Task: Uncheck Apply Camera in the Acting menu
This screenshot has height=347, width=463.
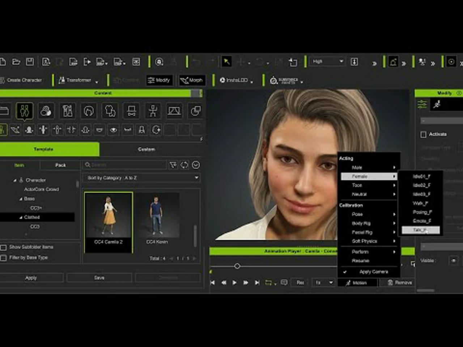Action: 373,271
